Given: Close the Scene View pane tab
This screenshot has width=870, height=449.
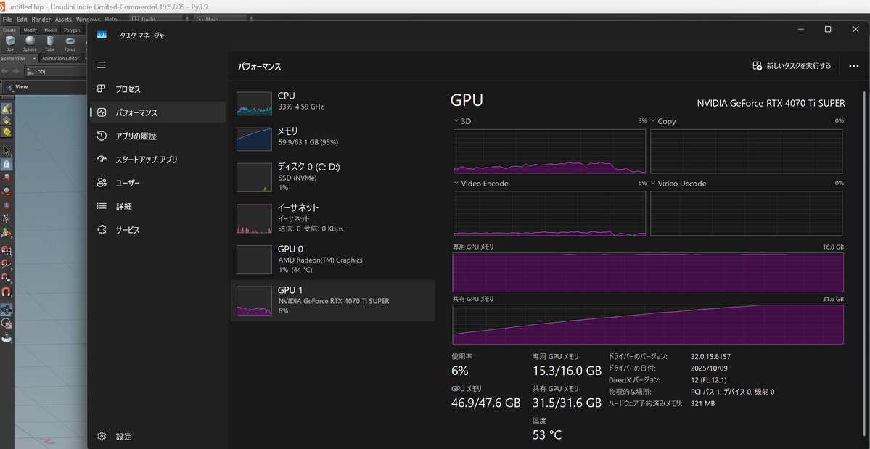Looking at the screenshot, I should (34, 58).
